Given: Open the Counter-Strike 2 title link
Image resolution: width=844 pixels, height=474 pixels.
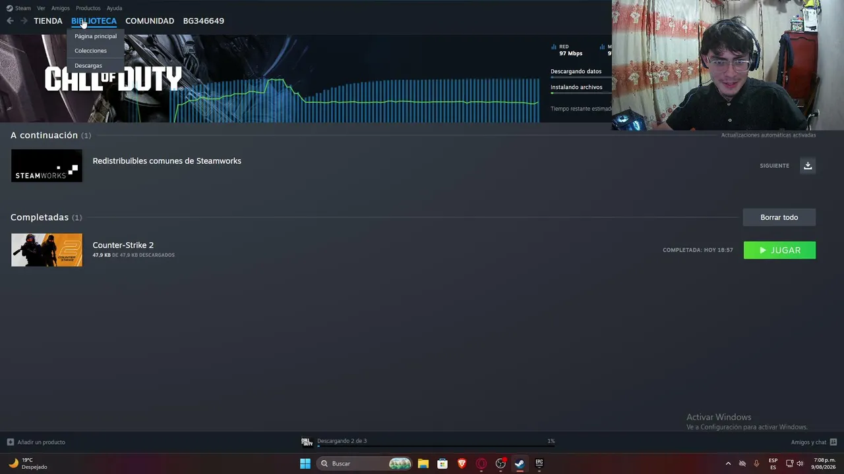Looking at the screenshot, I should point(123,245).
